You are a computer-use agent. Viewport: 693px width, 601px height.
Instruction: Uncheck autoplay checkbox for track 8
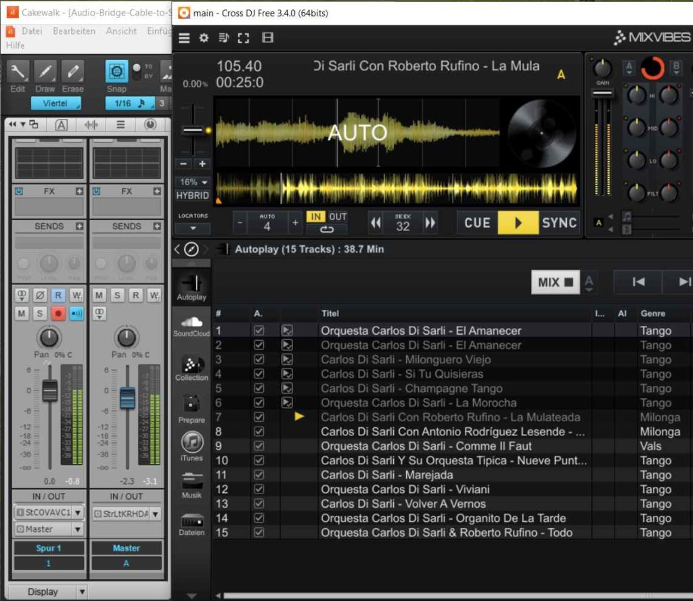[x=259, y=431]
